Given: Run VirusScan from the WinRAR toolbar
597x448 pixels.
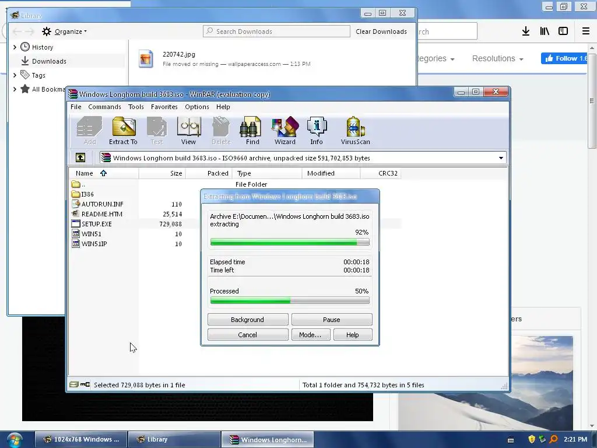Looking at the screenshot, I should [355, 131].
